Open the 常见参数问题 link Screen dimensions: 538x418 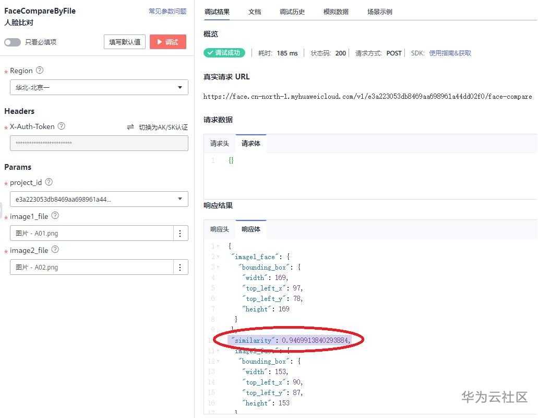point(167,10)
